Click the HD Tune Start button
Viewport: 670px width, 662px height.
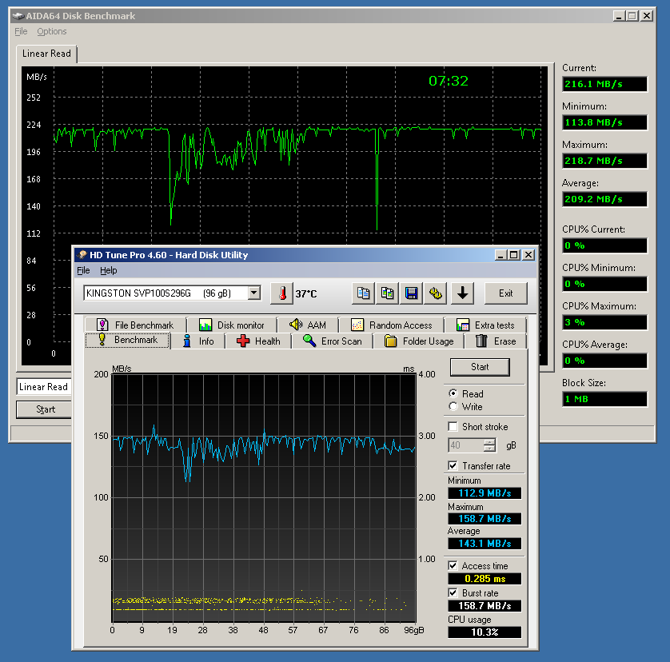480,367
